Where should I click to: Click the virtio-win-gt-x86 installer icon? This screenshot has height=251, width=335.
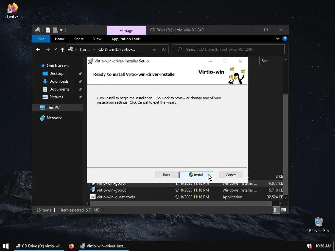point(93,190)
